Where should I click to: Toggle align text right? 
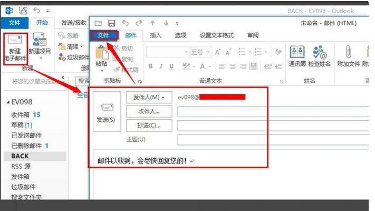(243, 66)
